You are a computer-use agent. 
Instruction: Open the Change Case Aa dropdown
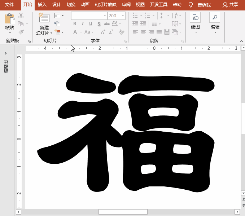coord(89,32)
